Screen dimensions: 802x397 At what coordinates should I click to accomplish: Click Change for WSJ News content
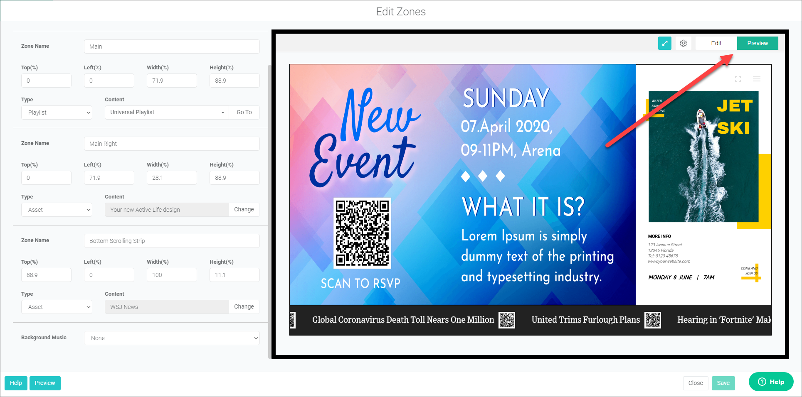(x=244, y=307)
